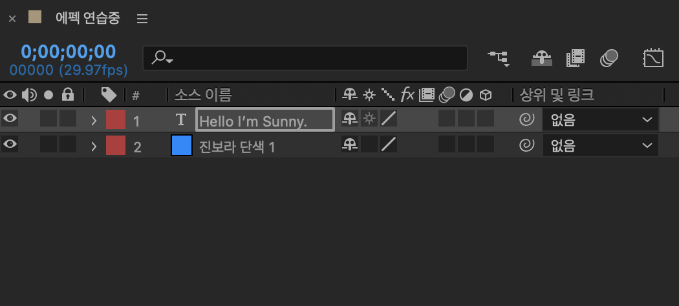Solo the 진보라 단색 1 layer
This screenshot has height=306, width=679.
coord(48,145)
